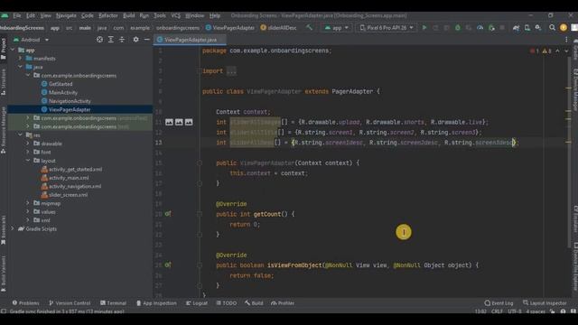Click the Make Project hammer icon
Image resolution: width=578 pixels, height=325 pixels.
(309, 28)
